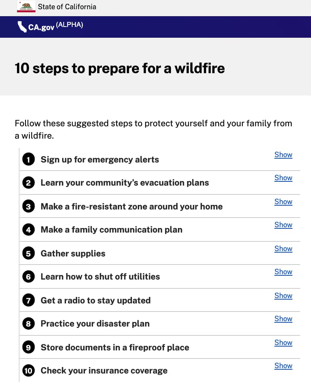Show the fire-resistant zone step details
This screenshot has height=392, width=311.
coord(283,202)
